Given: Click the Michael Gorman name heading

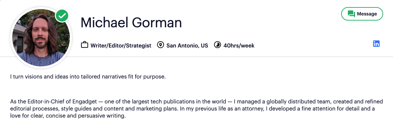Looking at the screenshot, I should 131,23.
